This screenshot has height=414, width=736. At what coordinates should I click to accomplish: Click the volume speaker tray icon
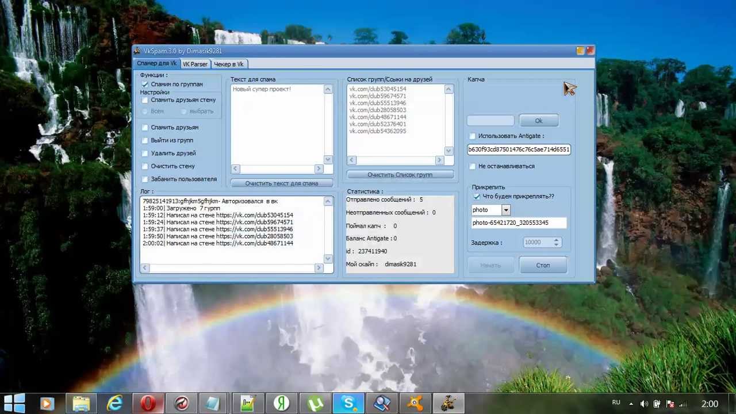point(644,404)
